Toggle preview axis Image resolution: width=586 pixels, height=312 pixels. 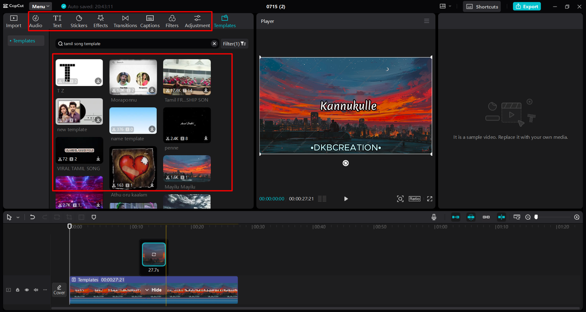coord(501,217)
